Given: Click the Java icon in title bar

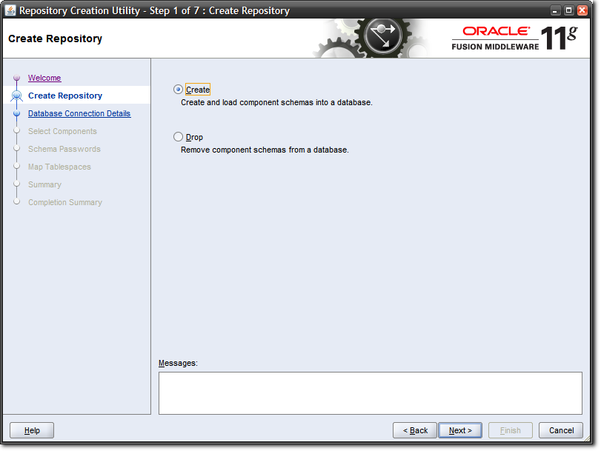Looking at the screenshot, I should (x=10, y=10).
